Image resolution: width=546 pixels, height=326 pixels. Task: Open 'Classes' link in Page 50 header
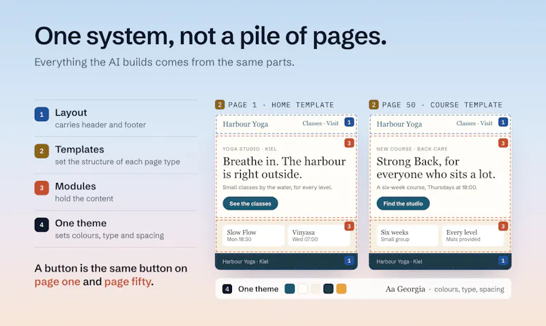click(x=466, y=123)
